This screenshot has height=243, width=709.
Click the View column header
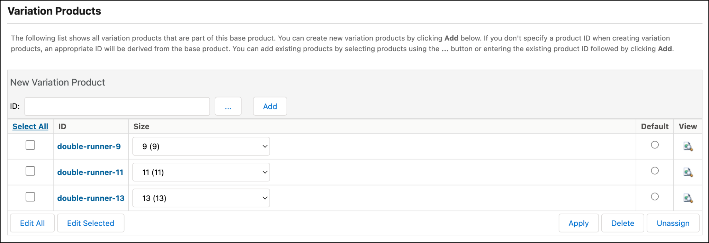point(688,126)
